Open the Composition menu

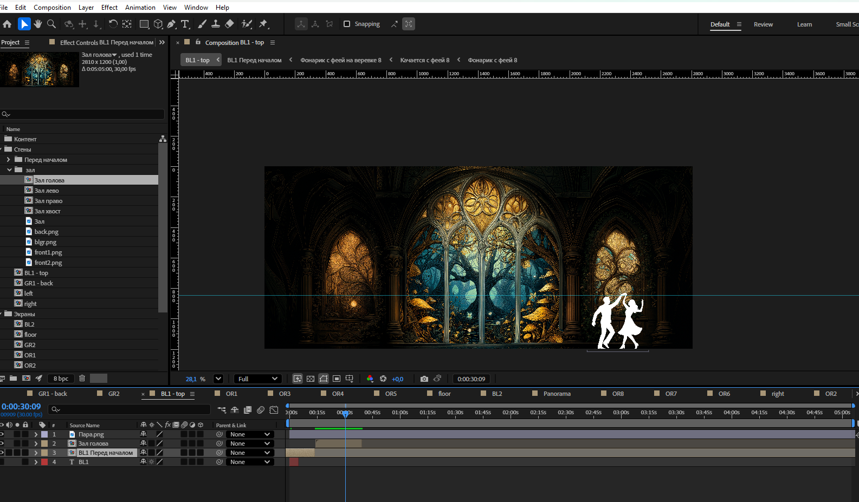click(52, 8)
